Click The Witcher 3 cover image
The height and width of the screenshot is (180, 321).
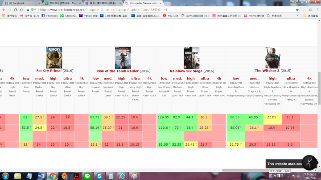click(272, 57)
